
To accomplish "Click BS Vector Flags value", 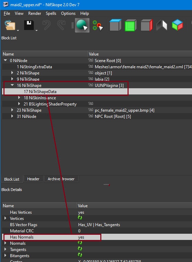I will 99,225.
